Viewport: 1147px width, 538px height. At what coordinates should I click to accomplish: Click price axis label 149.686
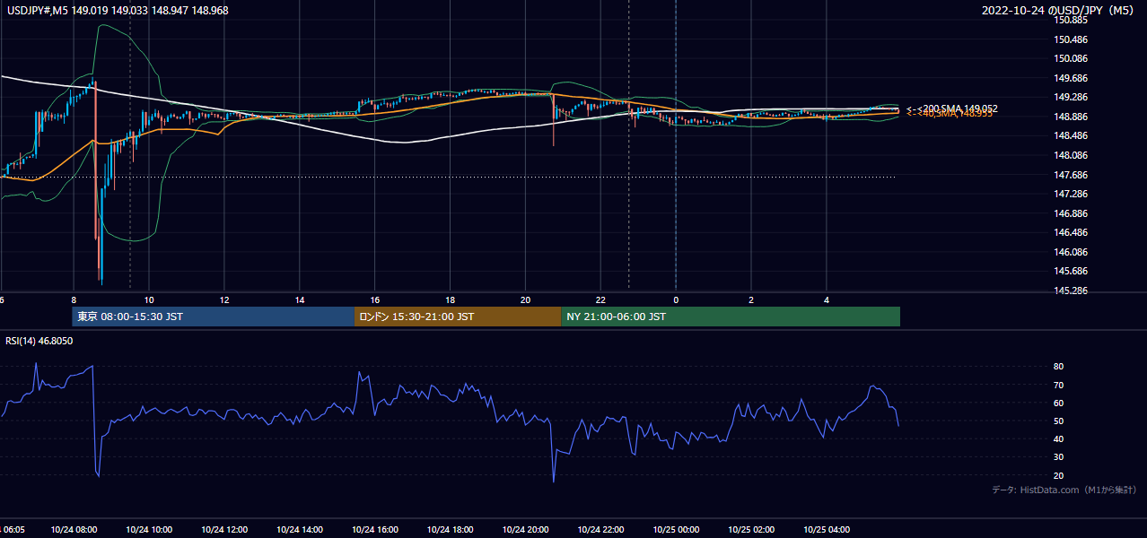coord(1072,78)
